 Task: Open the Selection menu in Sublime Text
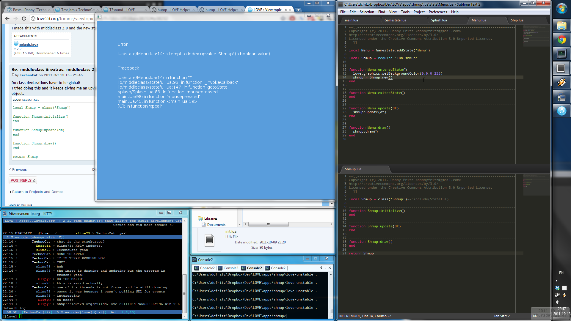(x=367, y=12)
